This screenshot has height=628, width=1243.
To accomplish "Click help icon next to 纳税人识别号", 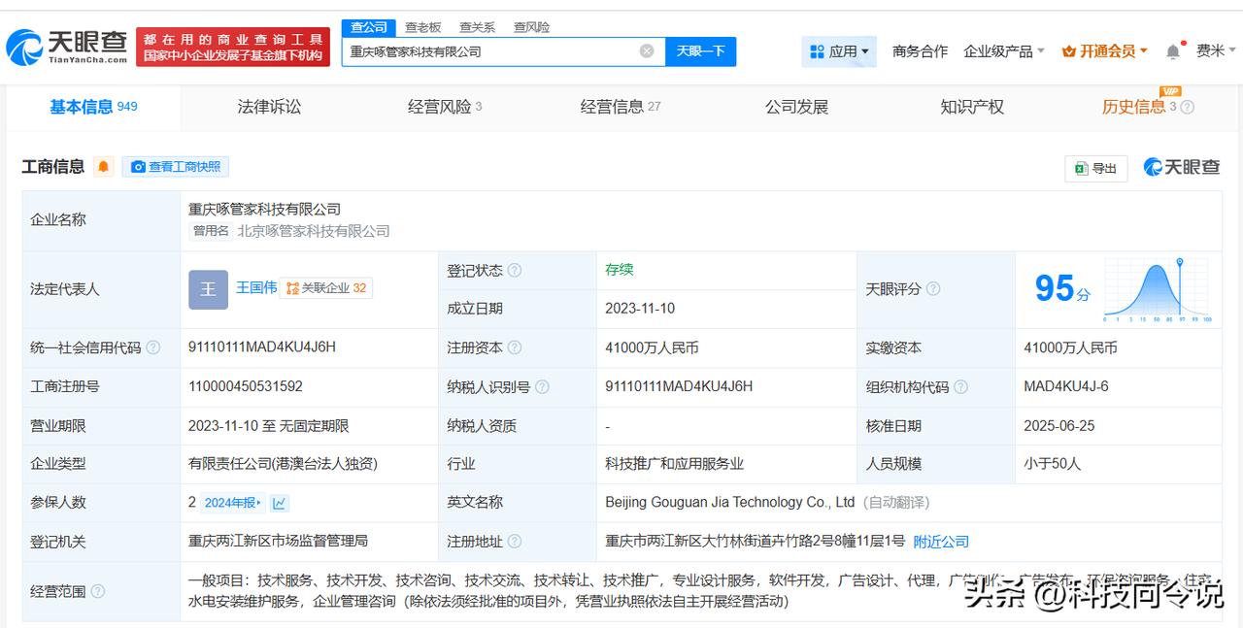I will 542,386.
